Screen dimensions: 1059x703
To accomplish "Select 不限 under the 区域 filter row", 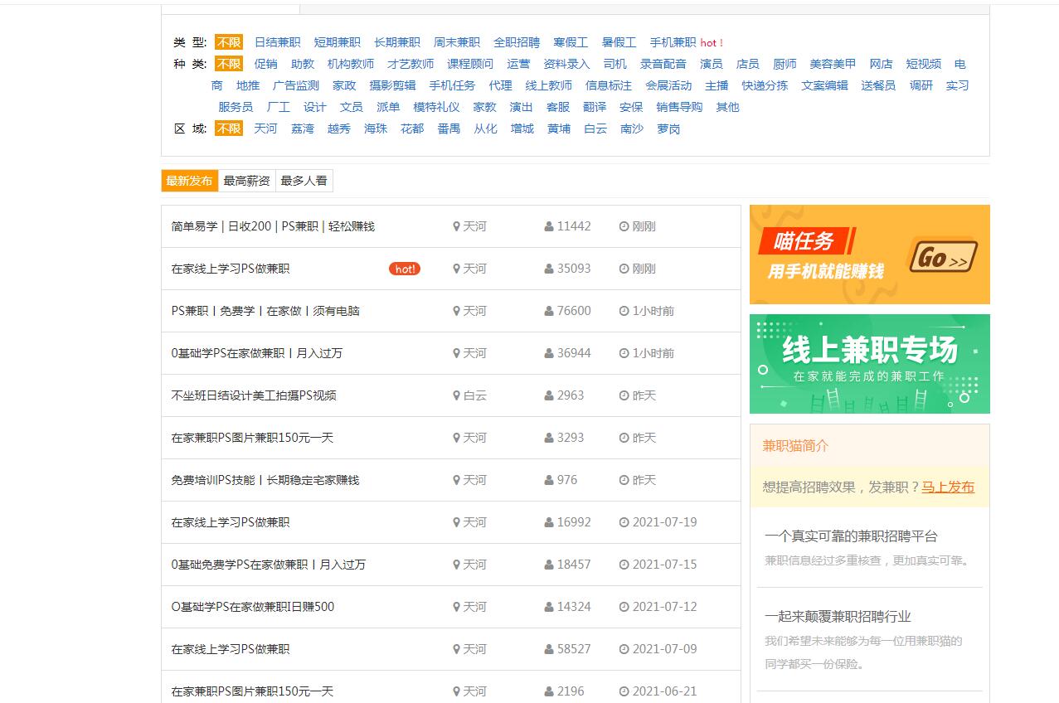I will point(229,128).
